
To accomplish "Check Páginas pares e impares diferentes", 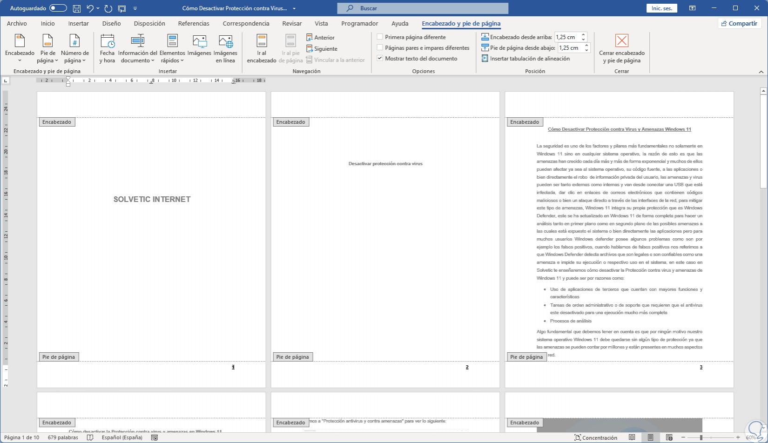I will (380, 48).
